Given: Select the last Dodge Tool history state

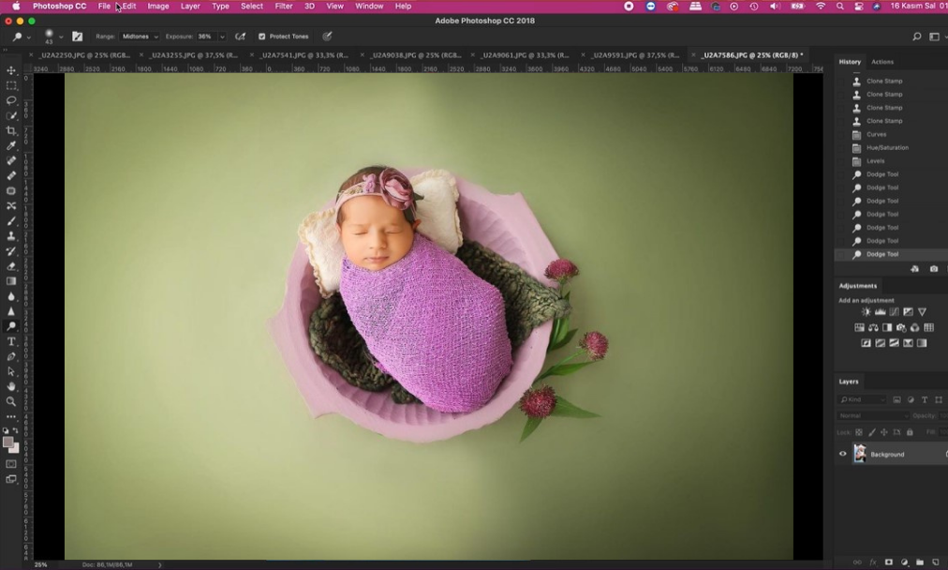Looking at the screenshot, I should 882,254.
